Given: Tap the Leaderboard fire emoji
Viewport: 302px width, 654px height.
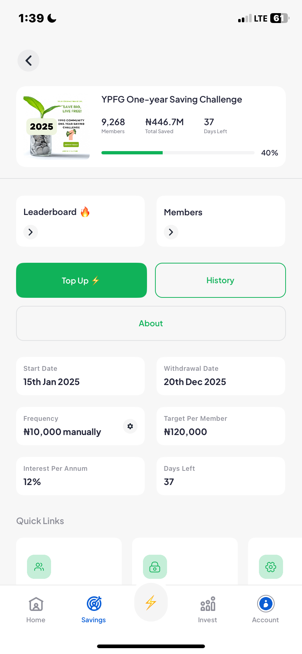Looking at the screenshot, I should click(85, 212).
